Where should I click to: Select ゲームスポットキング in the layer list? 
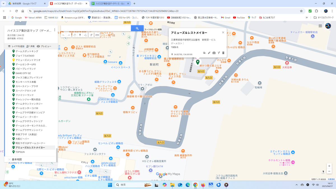coord(27,51)
